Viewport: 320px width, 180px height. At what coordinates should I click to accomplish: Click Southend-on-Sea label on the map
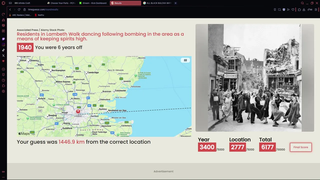pyautogui.click(x=117, y=110)
